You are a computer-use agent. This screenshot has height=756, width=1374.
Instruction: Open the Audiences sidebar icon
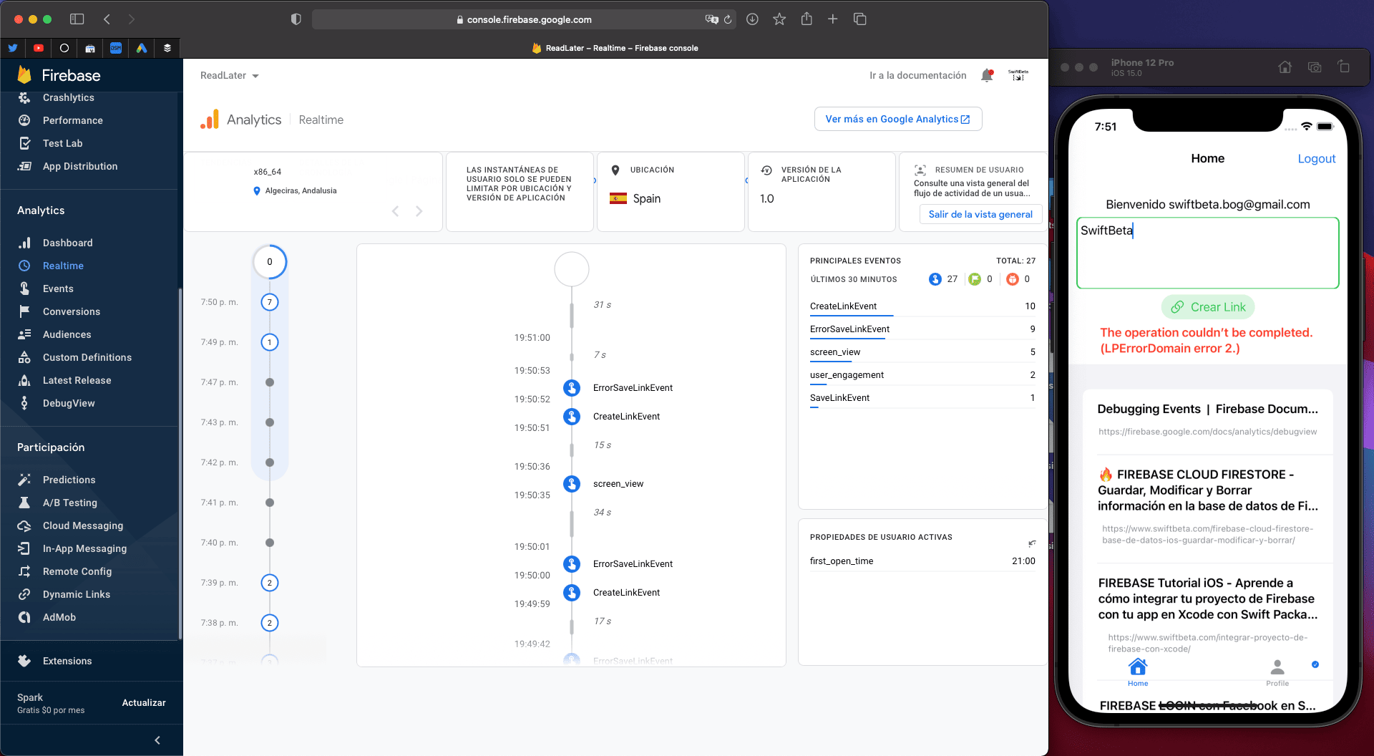click(x=24, y=334)
